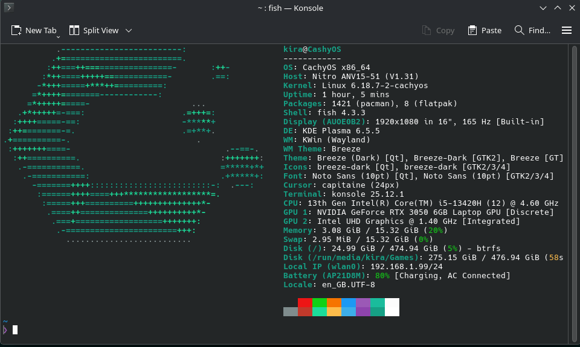
Task: Click the New Tab toolbar icon
Action: 16,30
